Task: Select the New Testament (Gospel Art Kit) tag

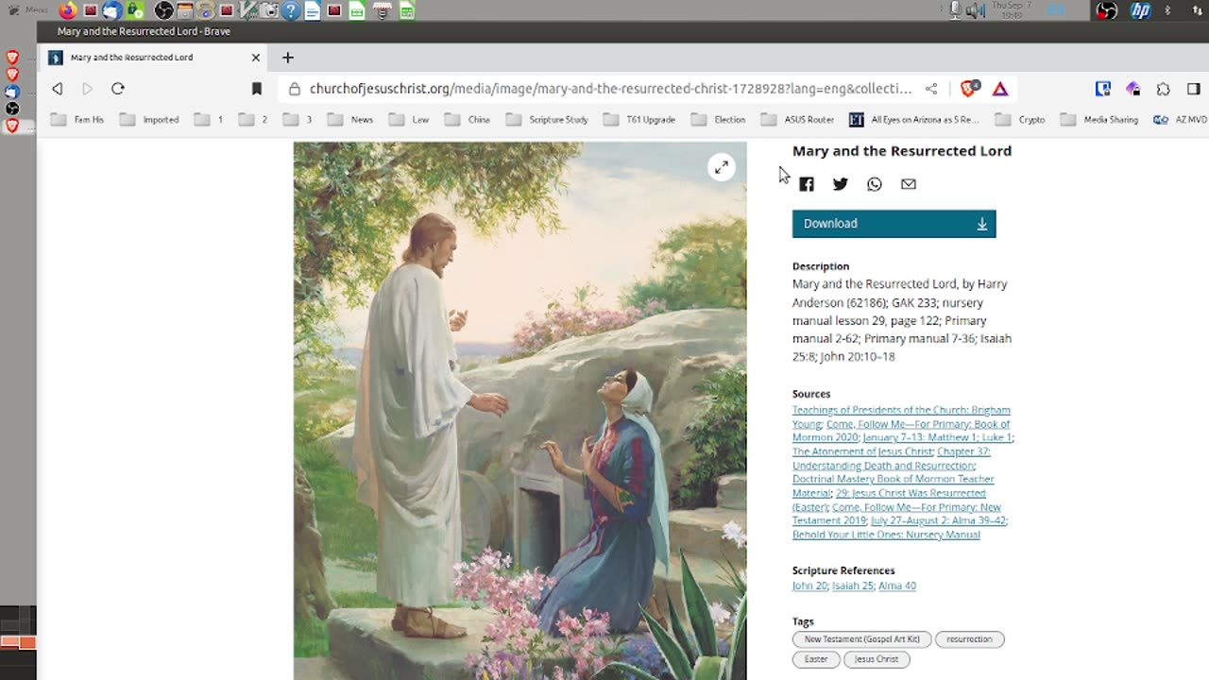Action: [862, 639]
